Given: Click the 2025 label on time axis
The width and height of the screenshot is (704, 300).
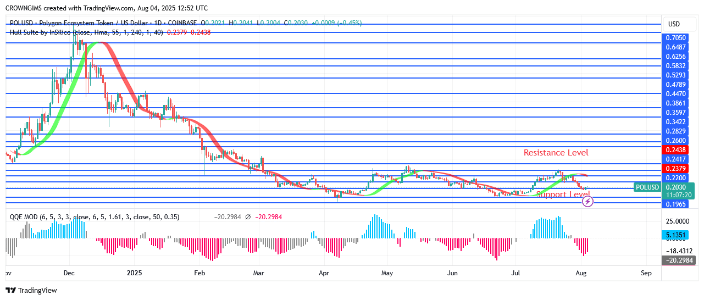Looking at the screenshot, I should (135, 273).
